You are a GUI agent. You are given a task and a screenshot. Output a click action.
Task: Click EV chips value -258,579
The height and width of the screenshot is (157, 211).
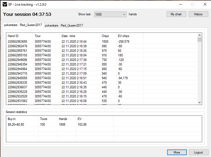tap(124, 42)
